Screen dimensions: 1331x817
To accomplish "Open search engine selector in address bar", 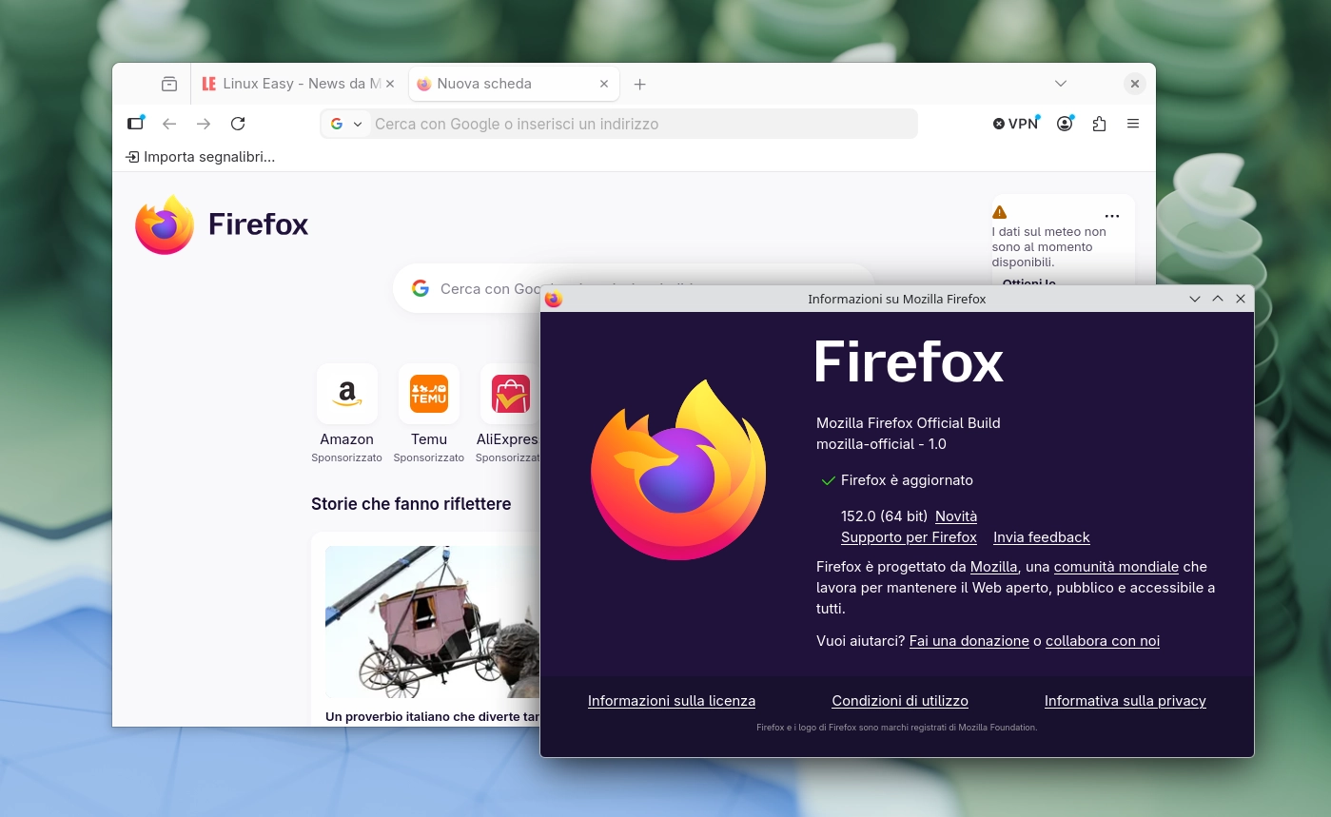I will 347,124.
